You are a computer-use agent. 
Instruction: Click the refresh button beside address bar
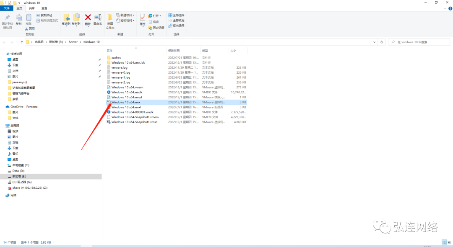(x=382, y=42)
